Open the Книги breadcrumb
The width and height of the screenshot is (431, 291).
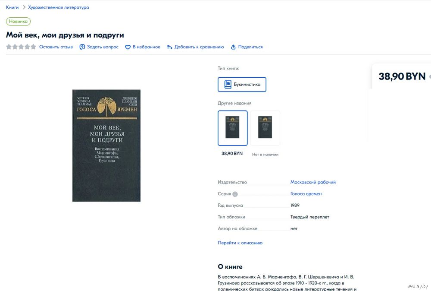point(12,7)
